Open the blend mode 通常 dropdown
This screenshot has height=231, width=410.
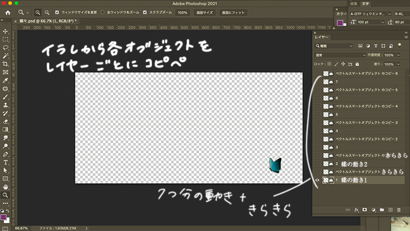(x=340, y=55)
